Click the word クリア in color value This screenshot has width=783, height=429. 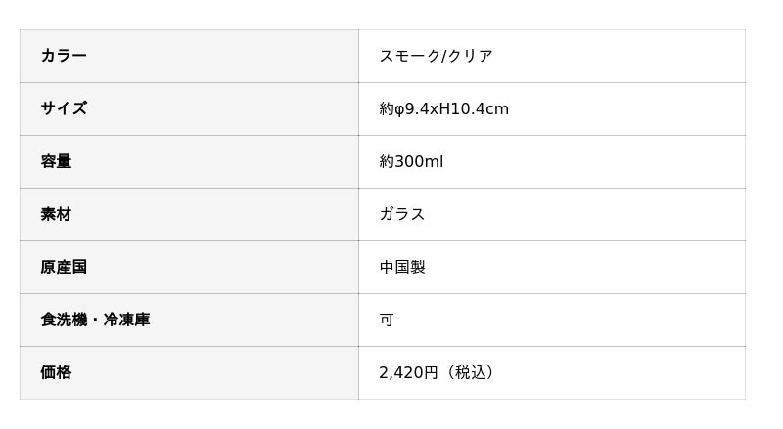coord(471,56)
